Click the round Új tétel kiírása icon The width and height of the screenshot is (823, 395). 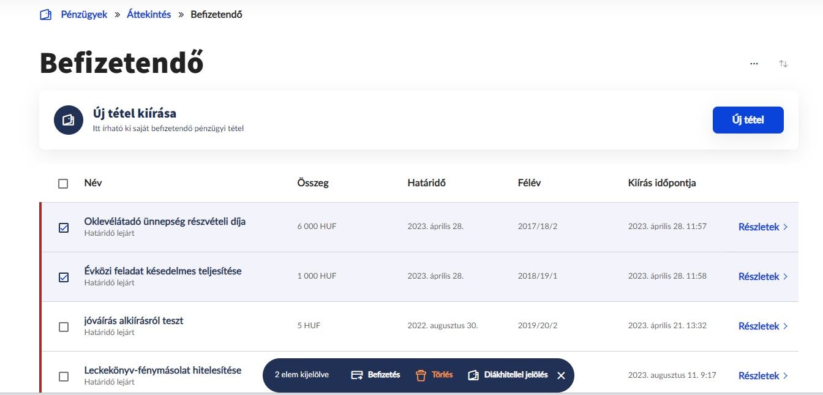click(69, 120)
